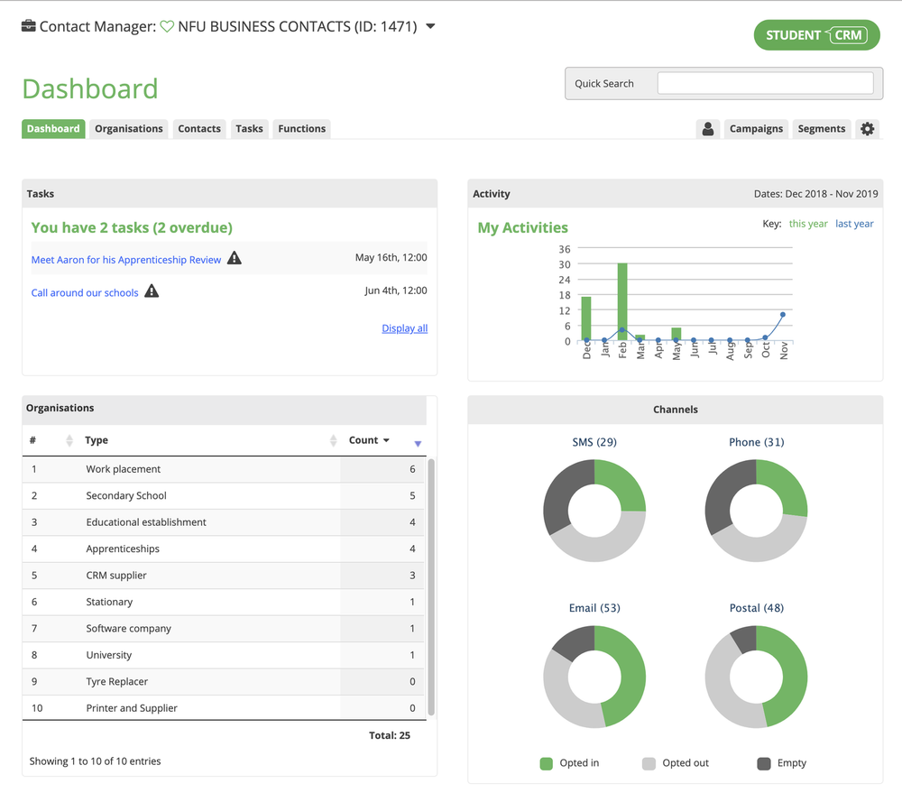Toggle 'this year' chart key

807,223
